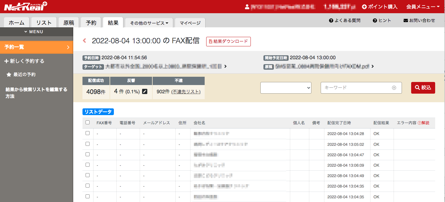Image resolution: width=445 pixels, height=202 pixels.
Task: Open the filter dropdown beside the keyword field
Action: 286,88
